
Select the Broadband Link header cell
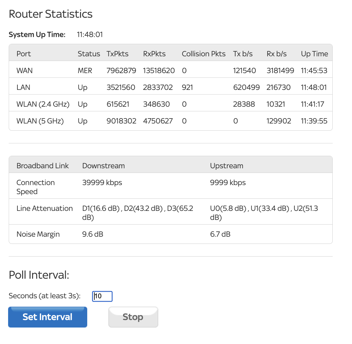point(43,165)
